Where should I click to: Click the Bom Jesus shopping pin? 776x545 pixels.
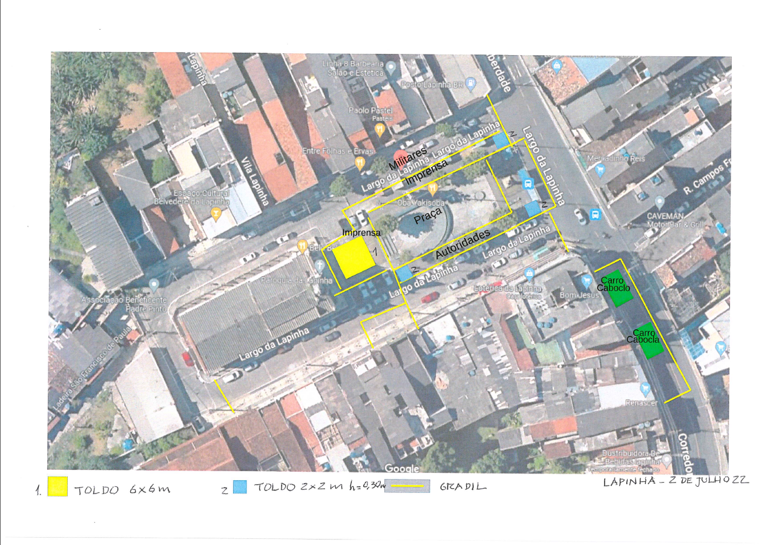[x=586, y=280]
